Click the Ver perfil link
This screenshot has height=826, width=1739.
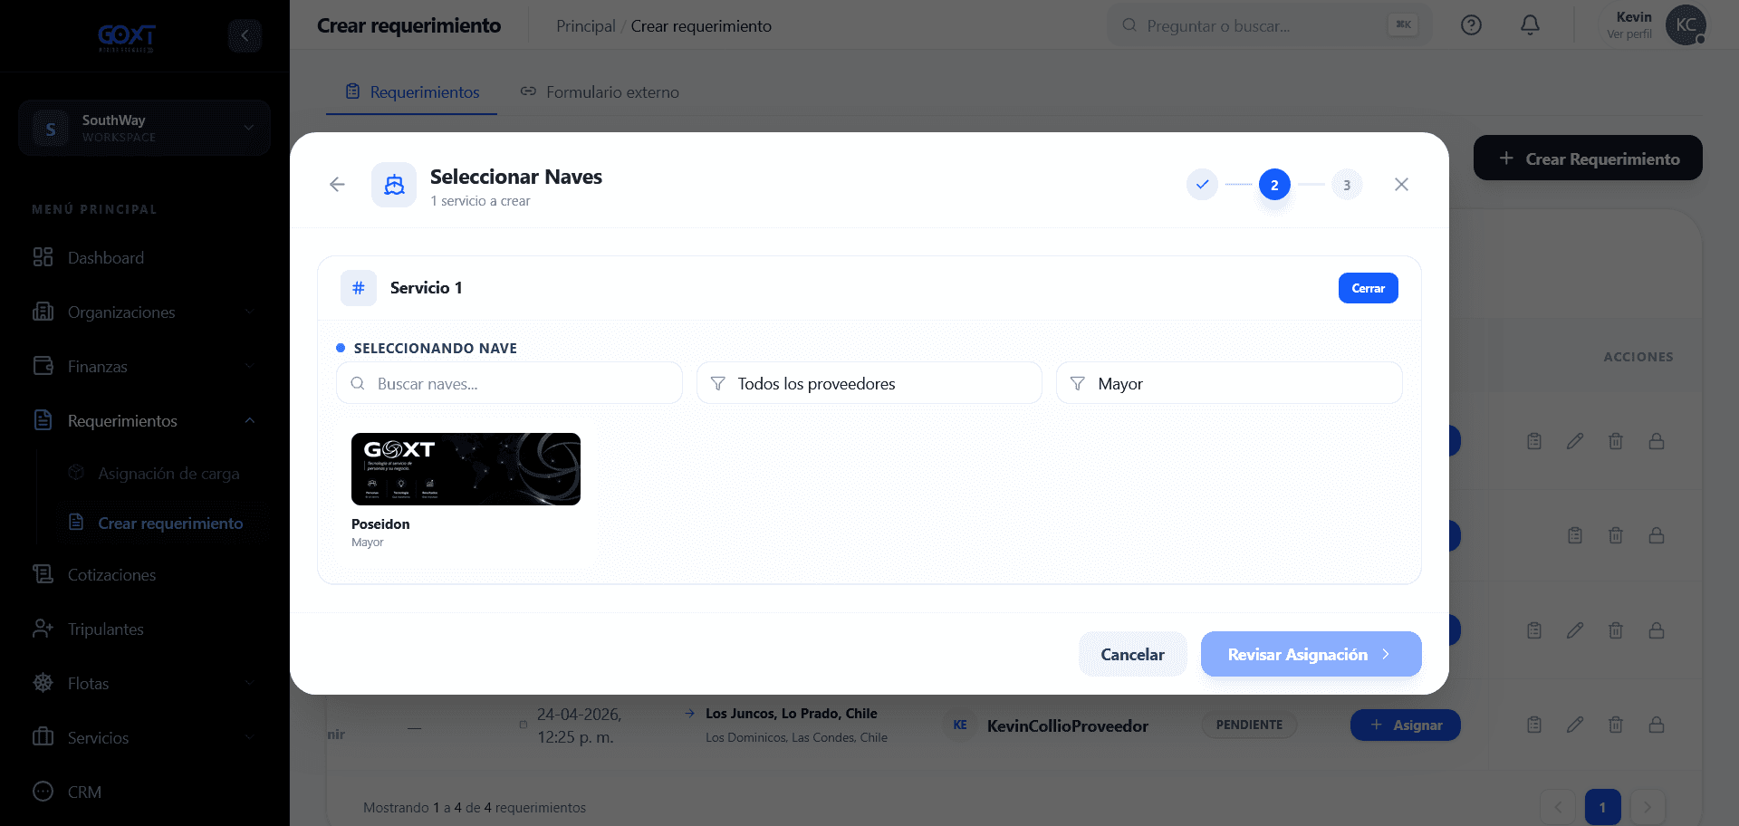coord(1629,34)
